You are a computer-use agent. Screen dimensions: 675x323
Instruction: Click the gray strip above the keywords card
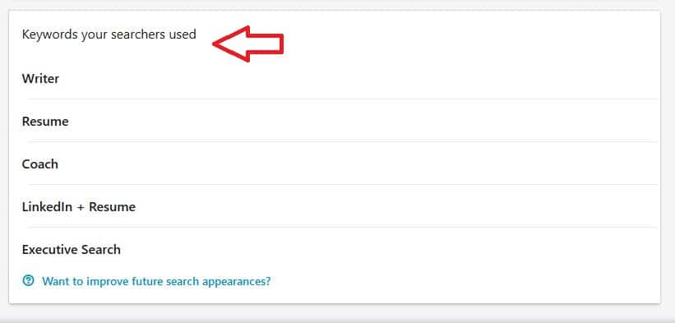337,4
